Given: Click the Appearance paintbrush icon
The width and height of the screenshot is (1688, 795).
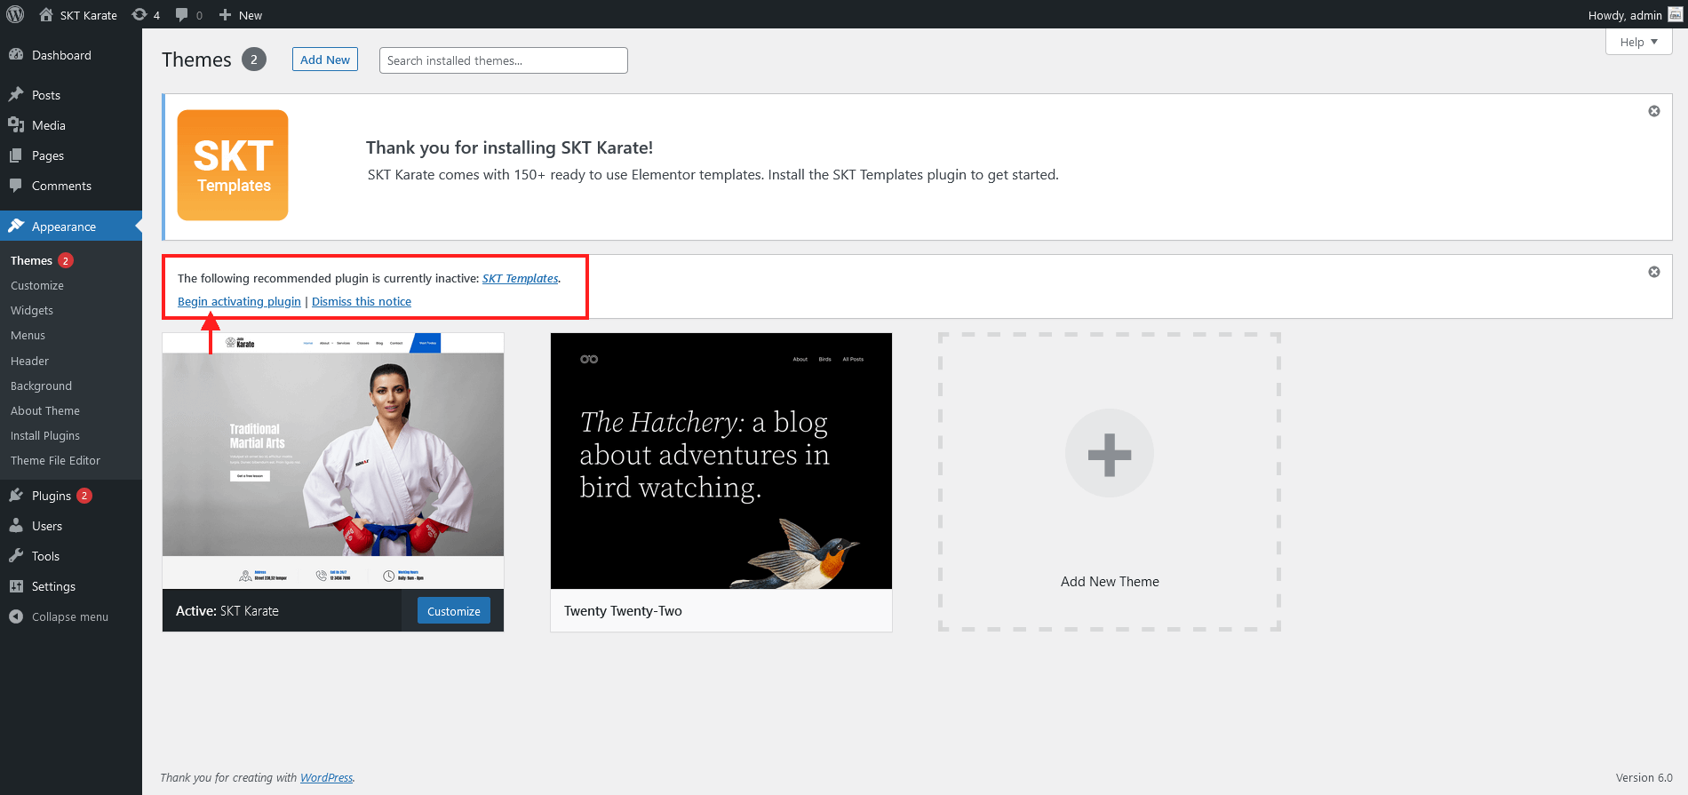Looking at the screenshot, I should 16,226.
